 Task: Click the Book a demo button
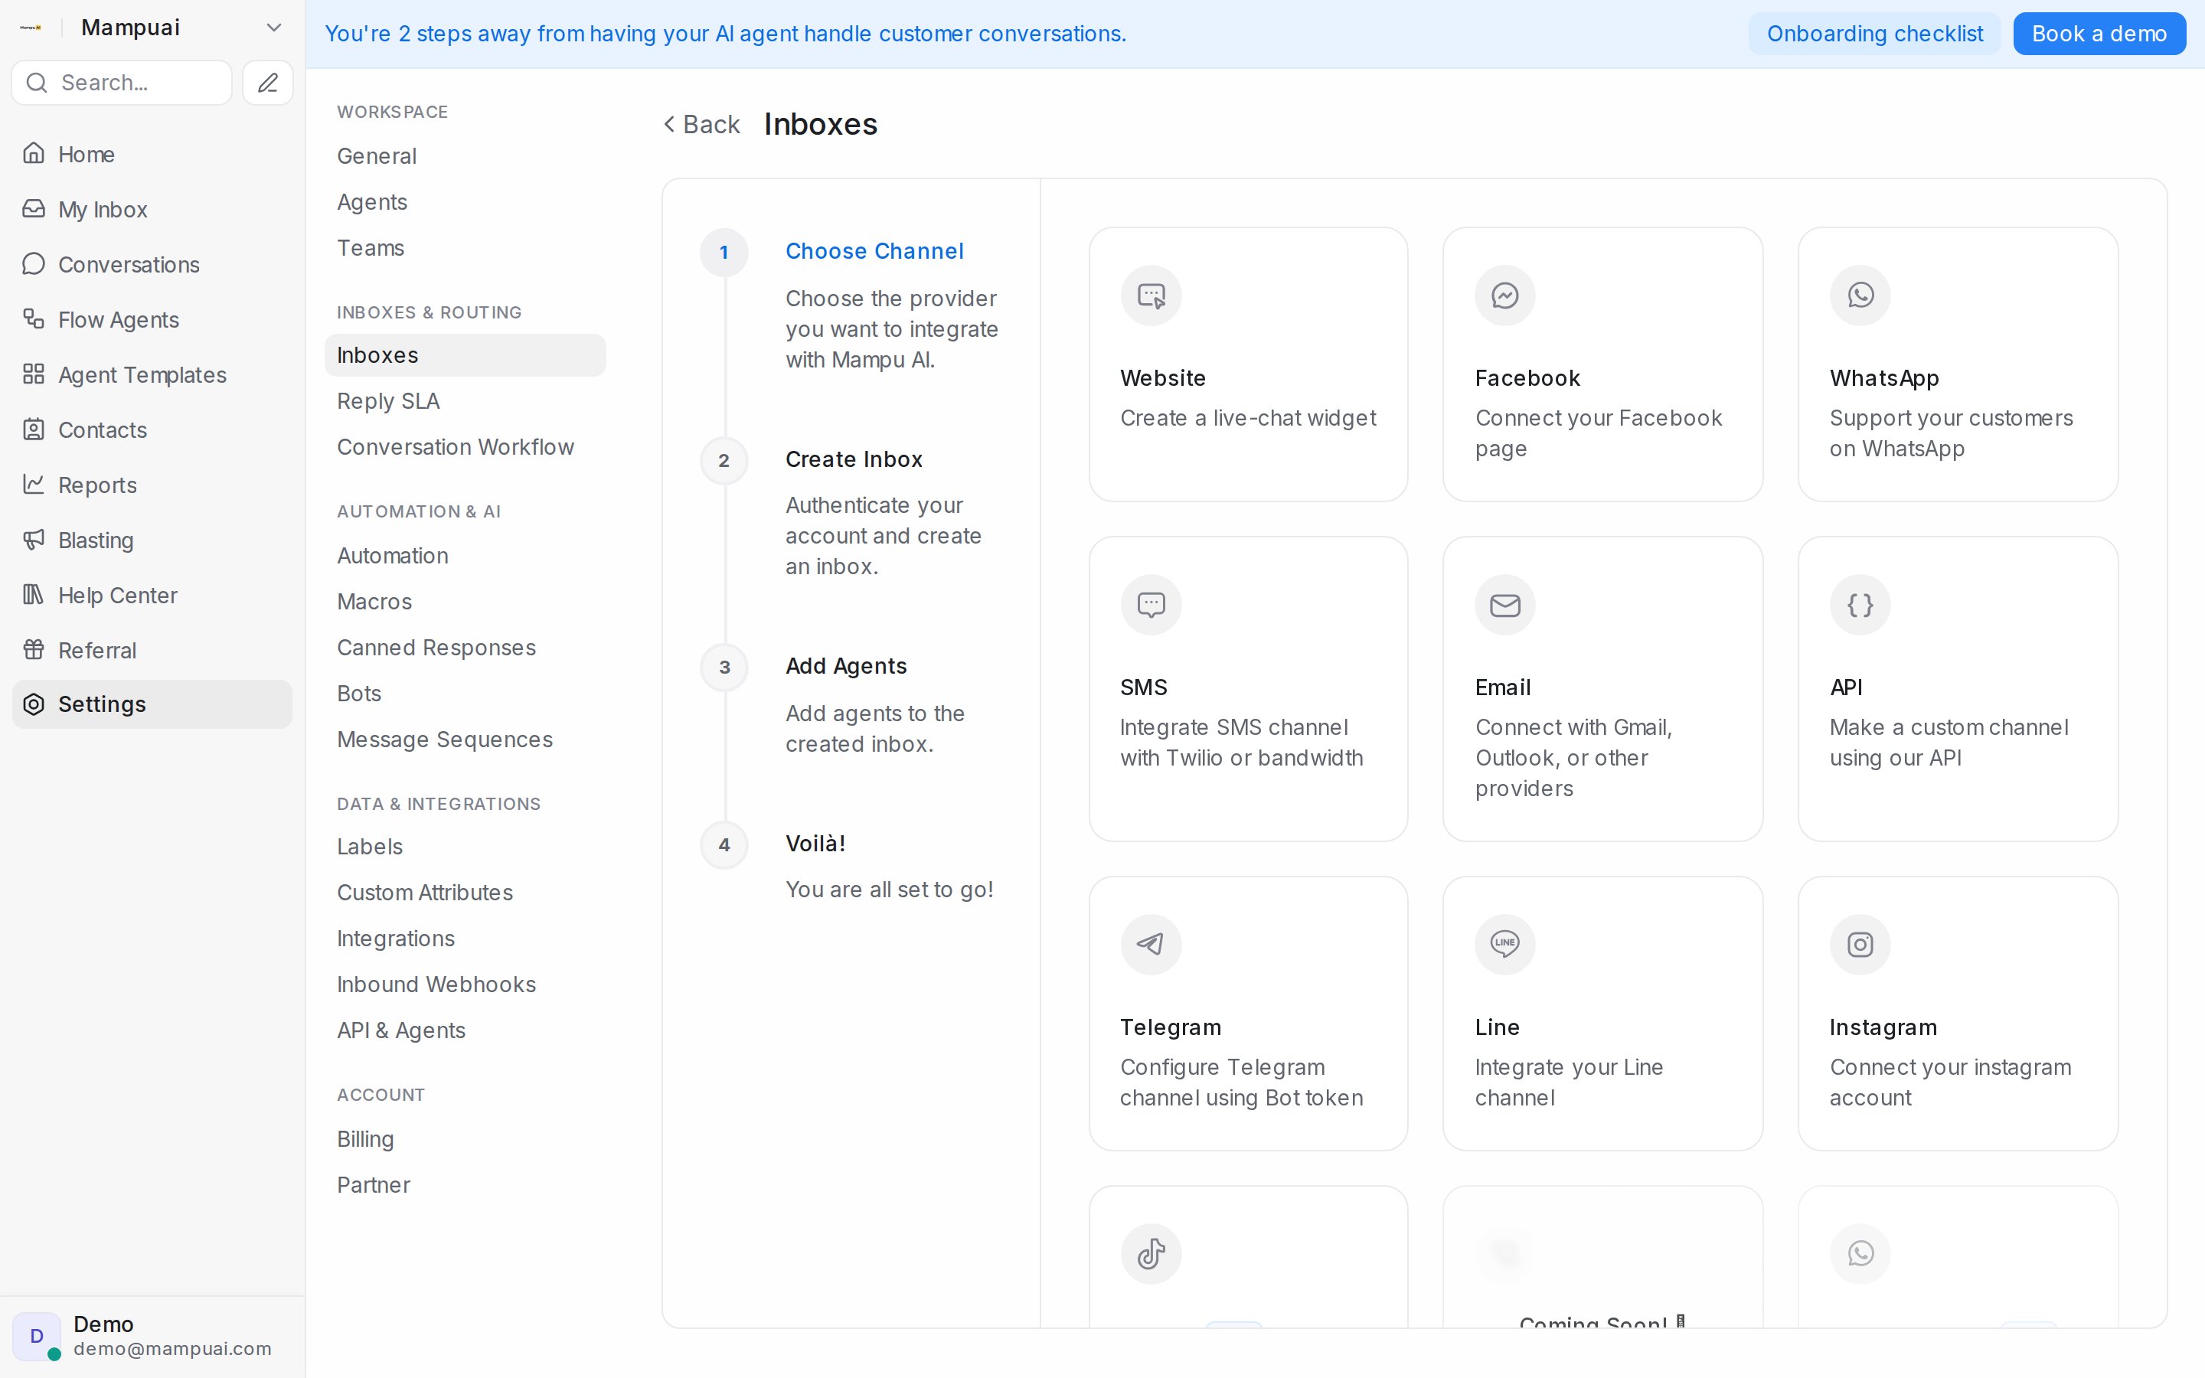[2099, 34]
